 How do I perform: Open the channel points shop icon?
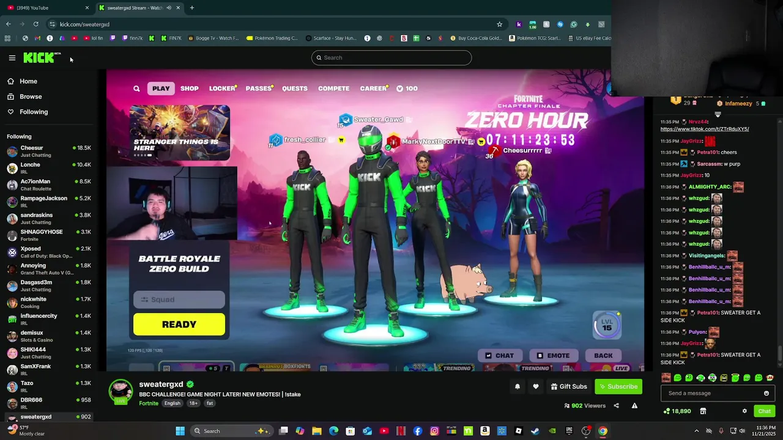tap(703, 411)
